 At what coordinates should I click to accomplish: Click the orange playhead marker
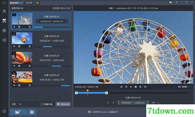click(x=87, y=91)
